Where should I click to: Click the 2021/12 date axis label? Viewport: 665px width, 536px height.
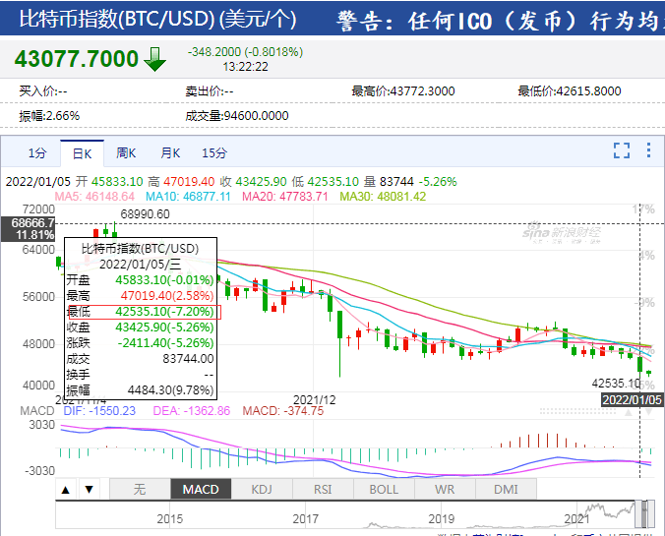314,400
